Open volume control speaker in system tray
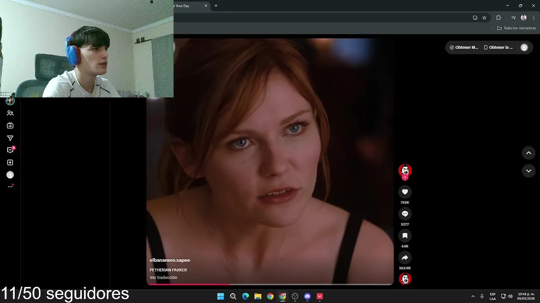The image size is (540, 303). [510, 296]
